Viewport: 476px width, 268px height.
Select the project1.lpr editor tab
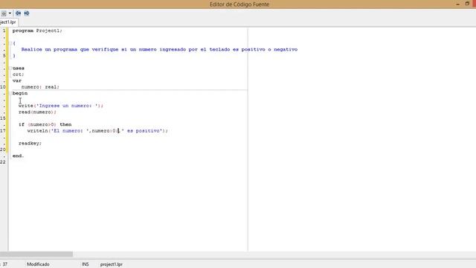point(8,22)
